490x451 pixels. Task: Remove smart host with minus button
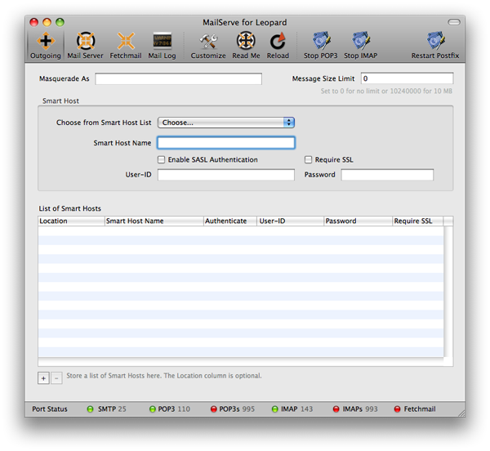[56, 377]
